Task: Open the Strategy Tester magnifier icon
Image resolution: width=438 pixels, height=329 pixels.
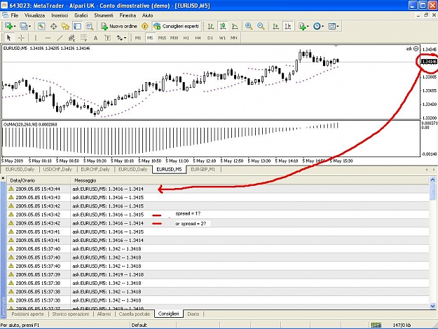Action: (90, 26)
